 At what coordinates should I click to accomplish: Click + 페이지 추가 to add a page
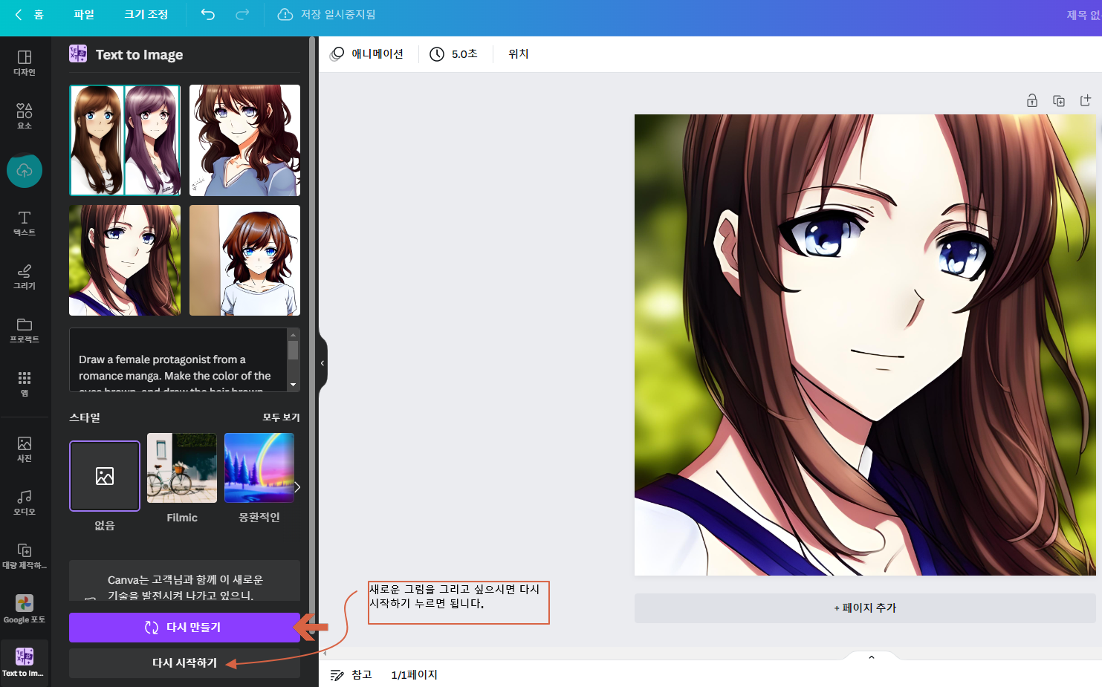(865, 608)
